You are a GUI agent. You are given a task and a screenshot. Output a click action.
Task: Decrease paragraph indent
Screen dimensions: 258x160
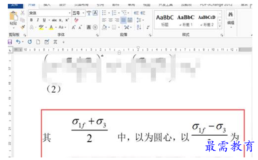(136, 13)
